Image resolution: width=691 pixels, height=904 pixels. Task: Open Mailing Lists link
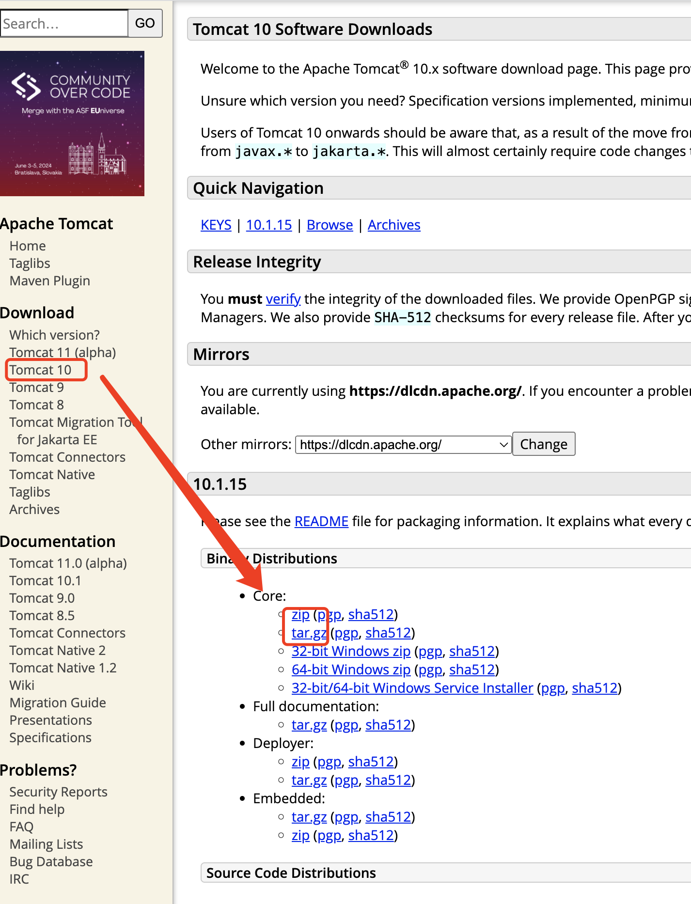(x=47, y=844)
